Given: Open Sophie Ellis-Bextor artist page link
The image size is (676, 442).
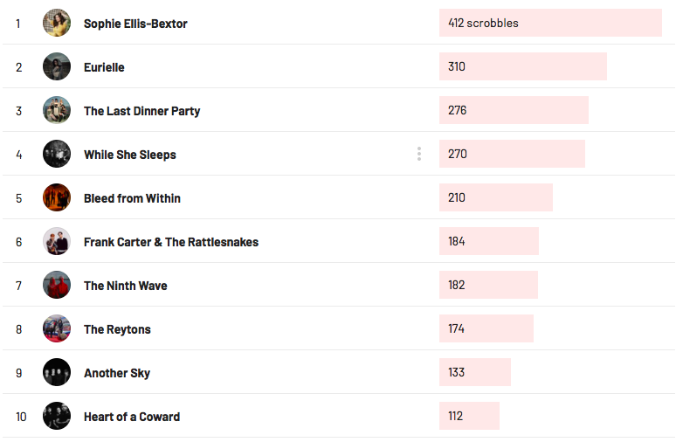Looking at the screenshot, I should point(135,24).
